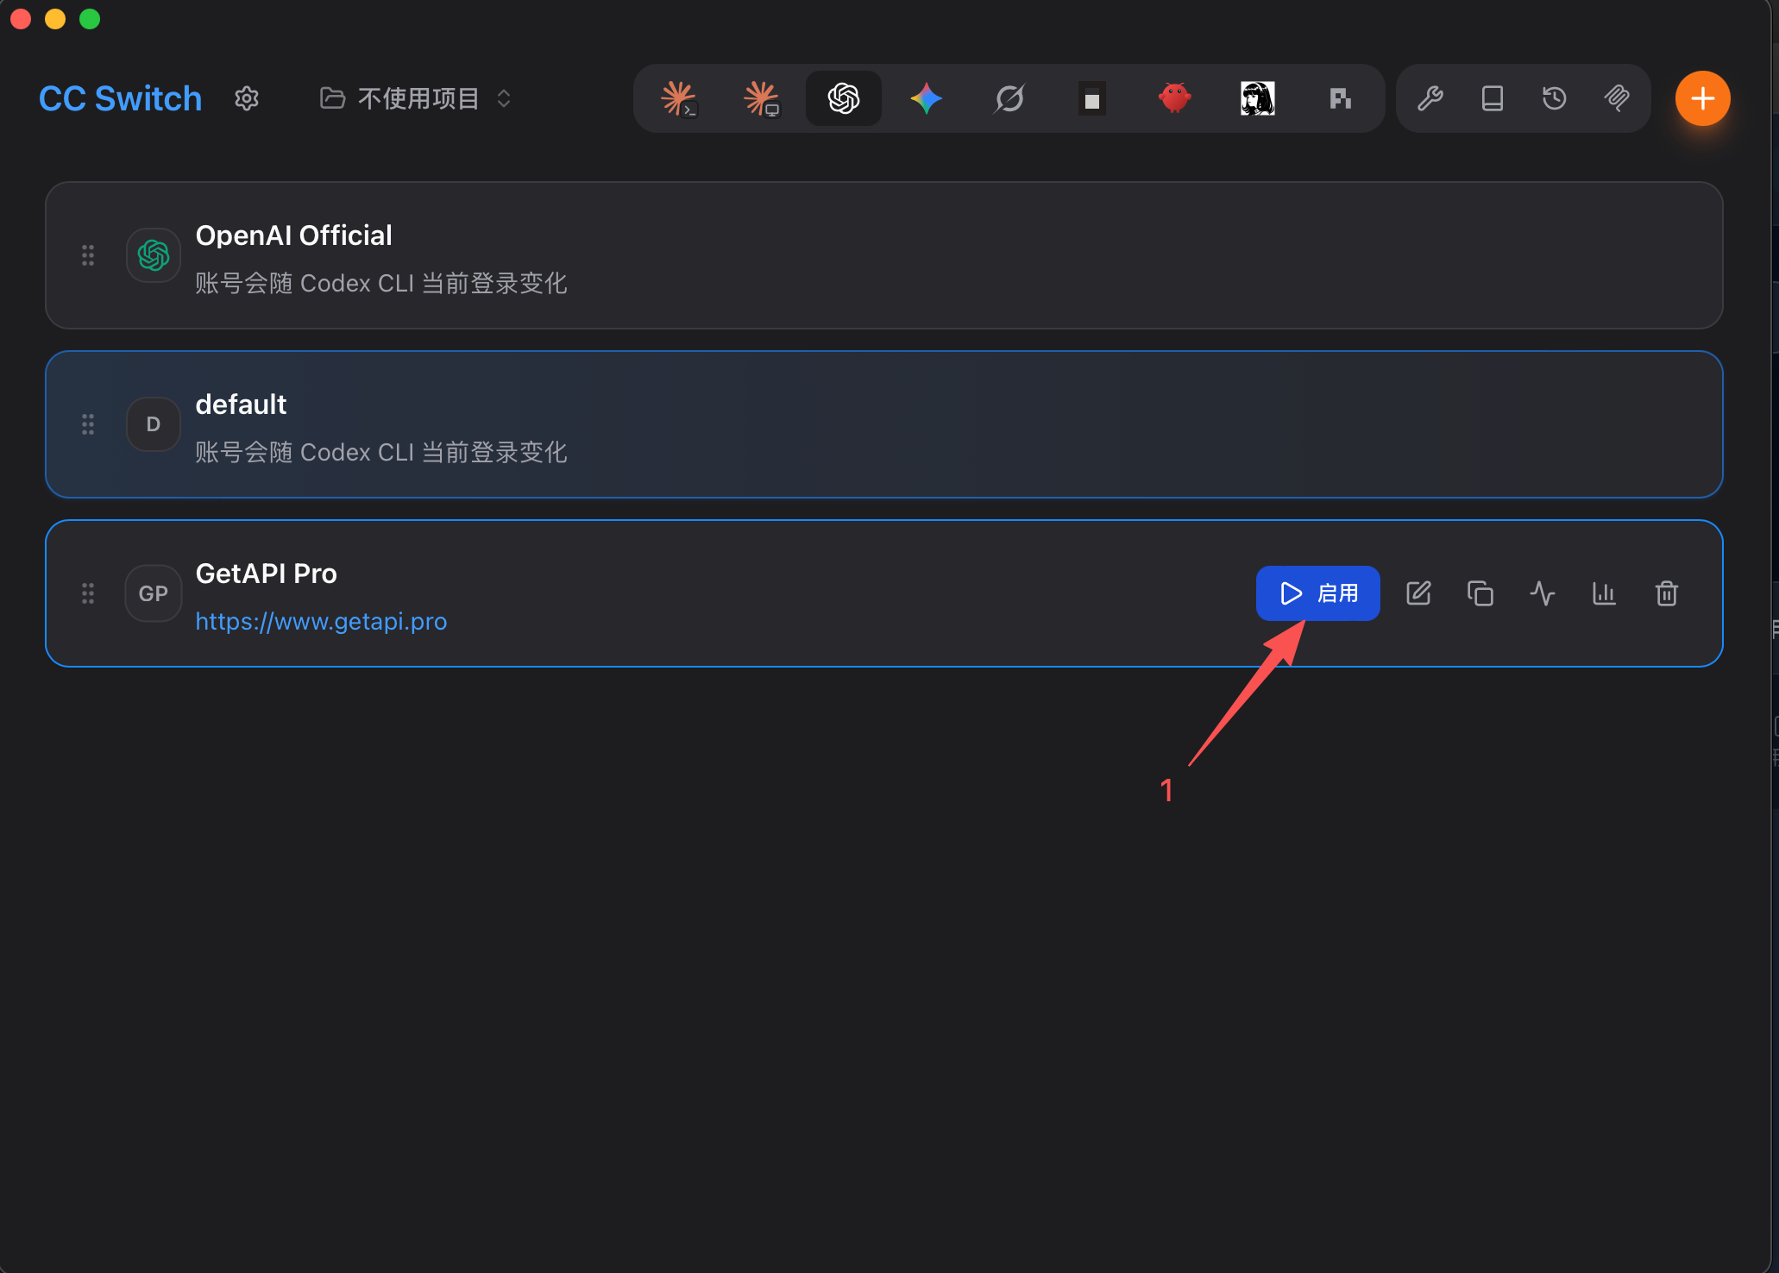Open the settings gear next to CC Switch
Viewport: 1779px width, 1273px height.
[247, 98]
